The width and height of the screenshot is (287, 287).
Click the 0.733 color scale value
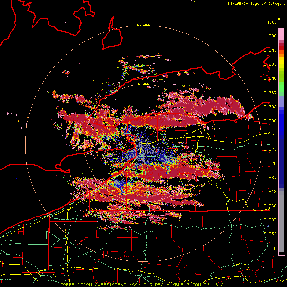(270, 107)
